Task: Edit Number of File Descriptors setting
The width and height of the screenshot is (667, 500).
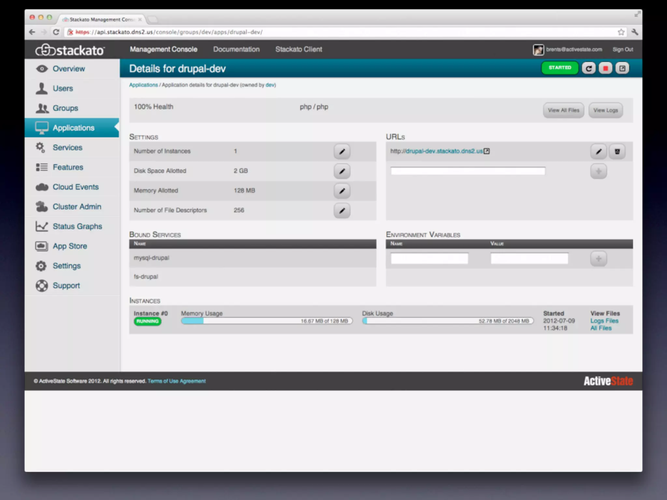Action: [x=342, y=211]
